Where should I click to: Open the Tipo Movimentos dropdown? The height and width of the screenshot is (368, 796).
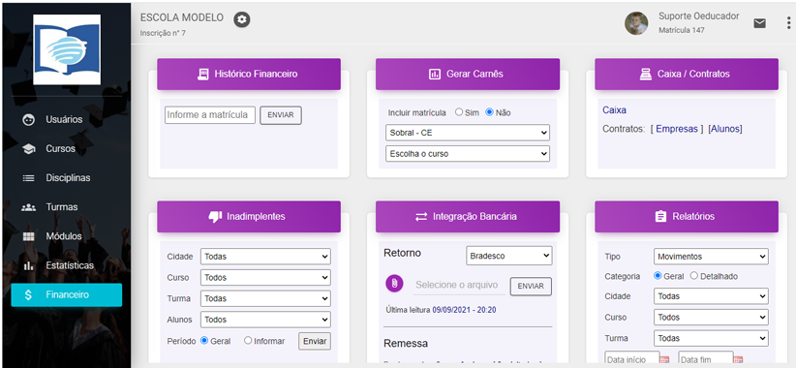pyautogui.click(x=711, y=257)
